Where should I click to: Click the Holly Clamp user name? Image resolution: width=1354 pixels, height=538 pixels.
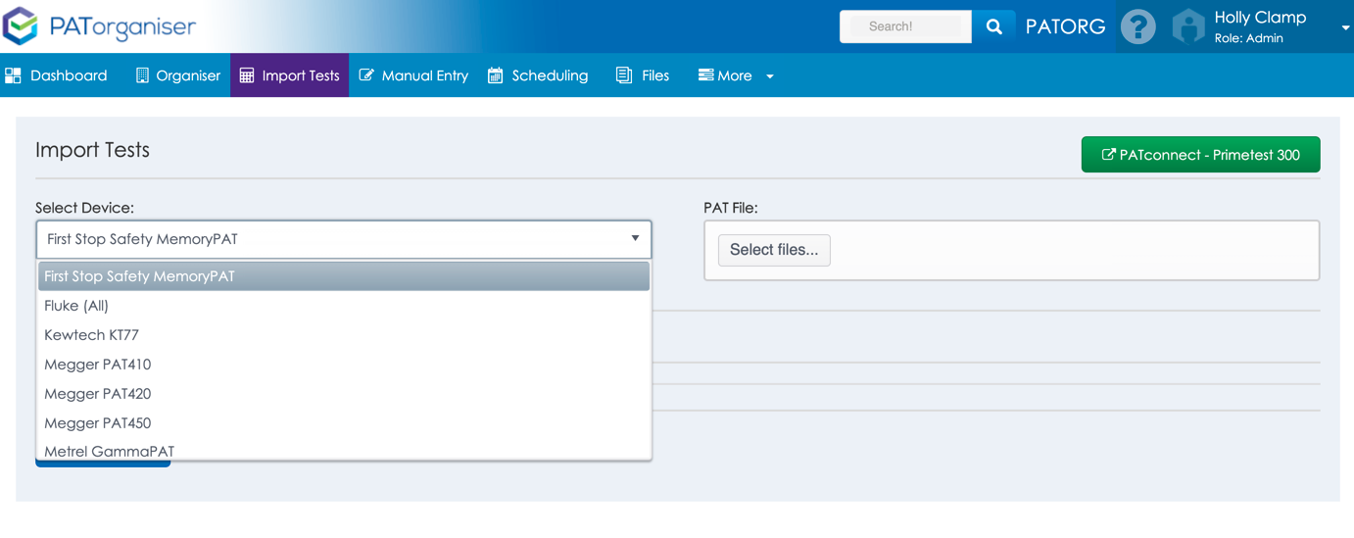1260,18
